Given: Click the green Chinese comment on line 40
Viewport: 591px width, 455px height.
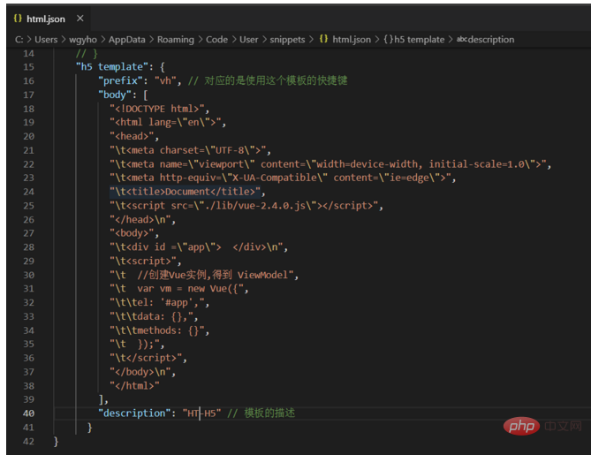Looking at the screenshot, I should pyautogui.click(x=261, y=413).
